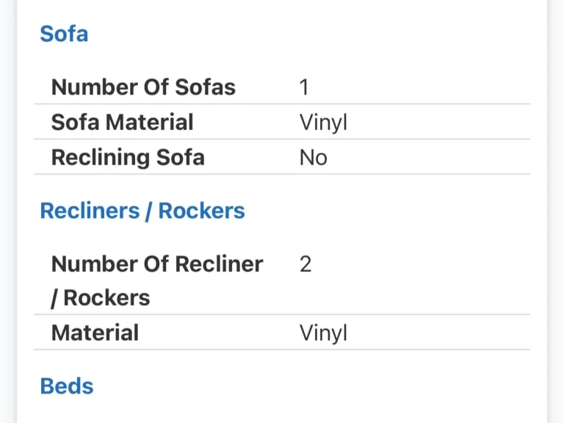
Task: Click the recliner count value 2
Action: coord(305,264)
